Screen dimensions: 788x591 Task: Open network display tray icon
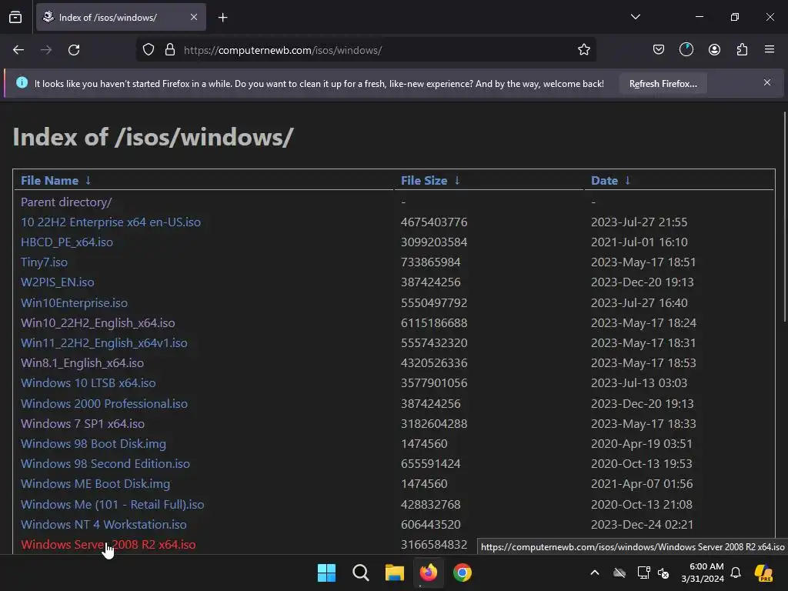coord(643,573)
